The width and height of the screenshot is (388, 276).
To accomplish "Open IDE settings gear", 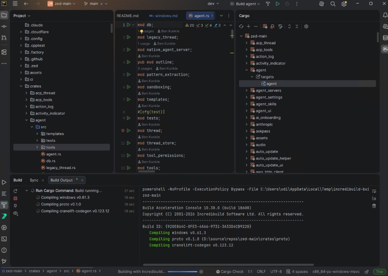I will [344, 4].
